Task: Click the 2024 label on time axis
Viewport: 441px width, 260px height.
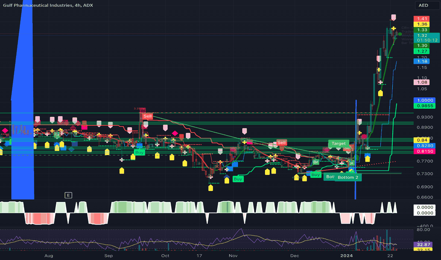Action: pyautogui.click(x=346, y=255)
